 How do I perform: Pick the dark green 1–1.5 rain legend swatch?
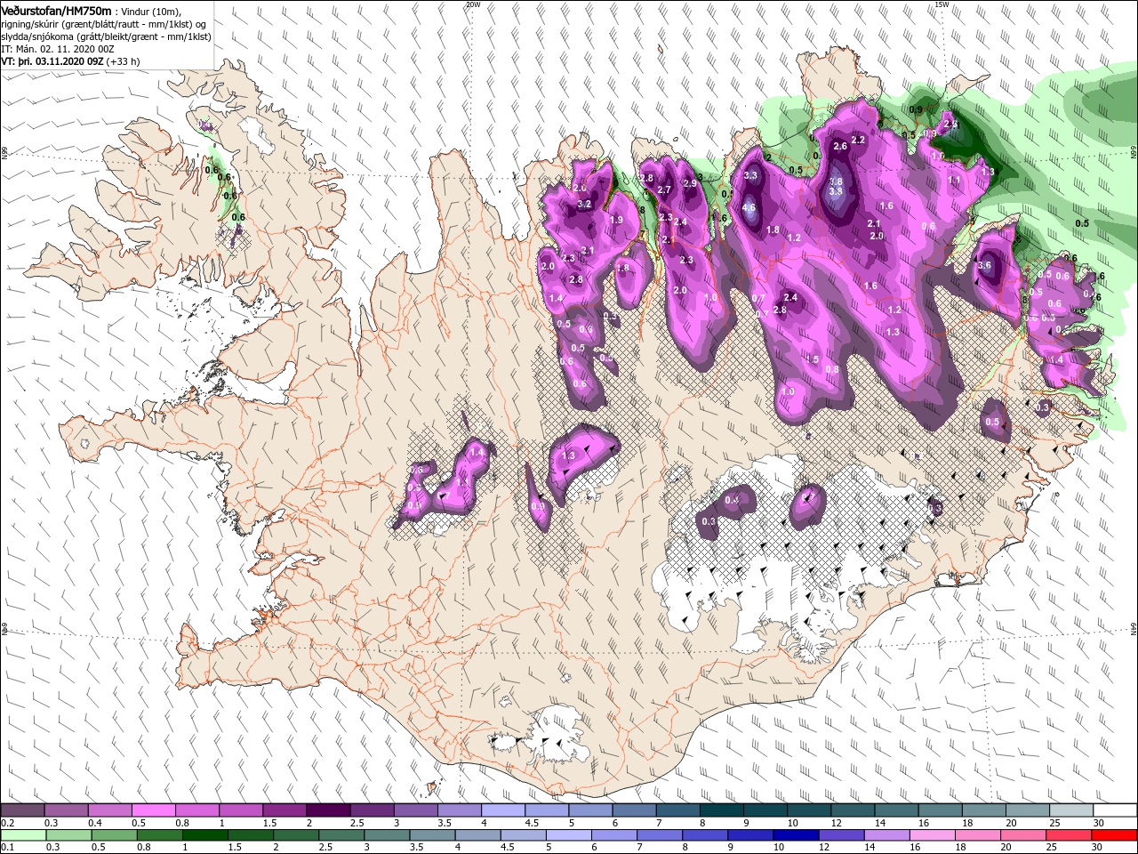[x=205, y=835]
